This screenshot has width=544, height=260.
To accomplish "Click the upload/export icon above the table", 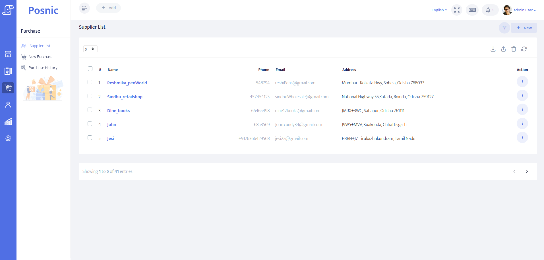I will tap(503, 49).
